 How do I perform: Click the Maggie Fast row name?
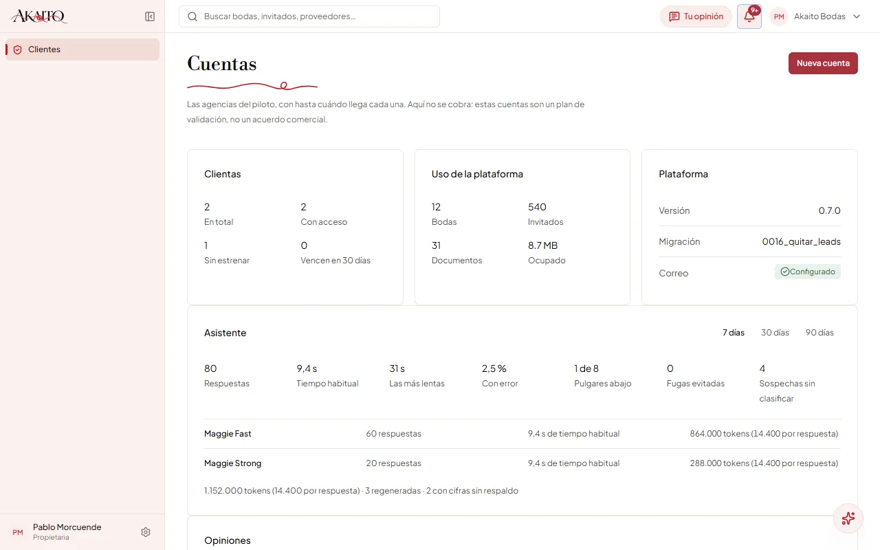click(228, 434)
